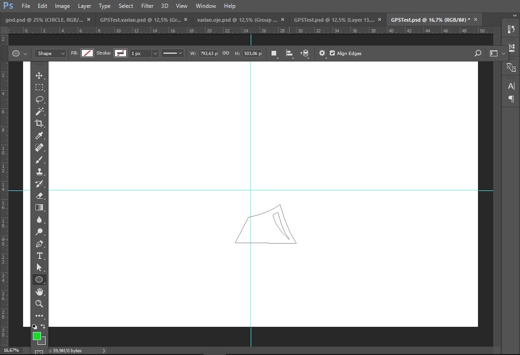Open the Character panel icon

[x=511, y=86]
